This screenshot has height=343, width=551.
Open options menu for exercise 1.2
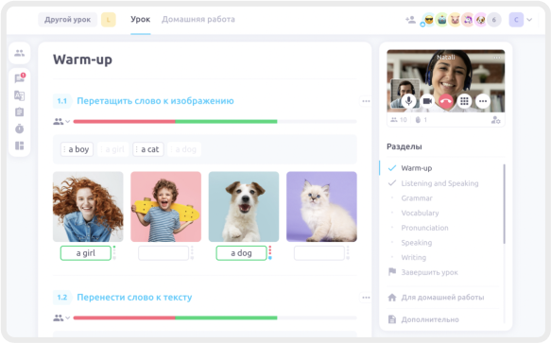coord(366,298)
